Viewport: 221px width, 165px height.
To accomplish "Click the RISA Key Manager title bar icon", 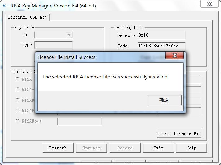I will click(6, 6).
